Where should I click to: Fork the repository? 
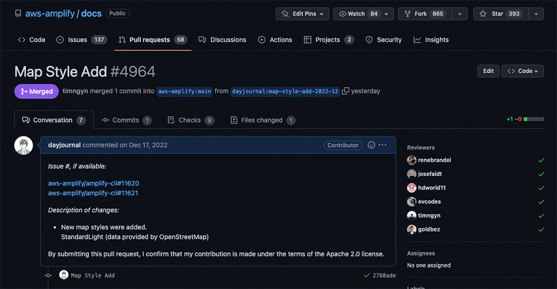[425, 14]
